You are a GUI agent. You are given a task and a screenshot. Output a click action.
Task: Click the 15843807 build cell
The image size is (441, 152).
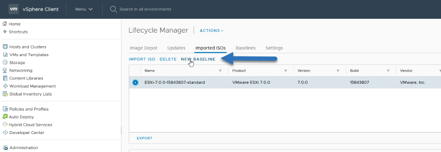[x=359, y=82]
